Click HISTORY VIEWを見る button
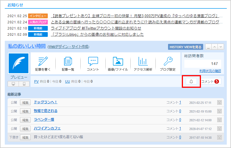This screenshot has height=148, width=231. (185, 47)
